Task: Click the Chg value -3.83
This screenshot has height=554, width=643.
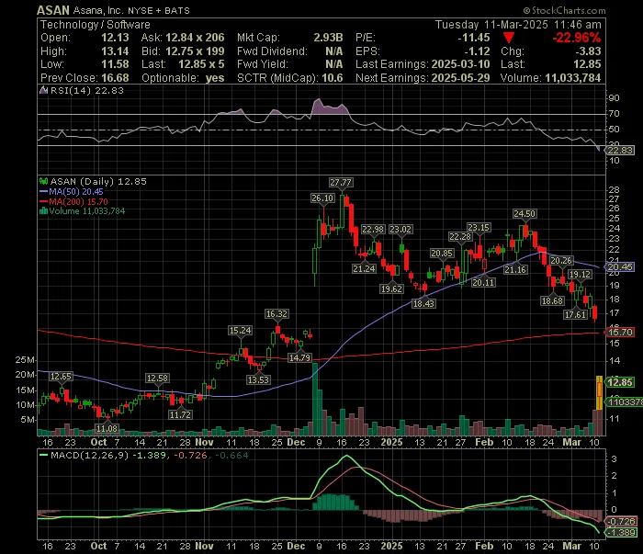Action: [x=588, y=51]
